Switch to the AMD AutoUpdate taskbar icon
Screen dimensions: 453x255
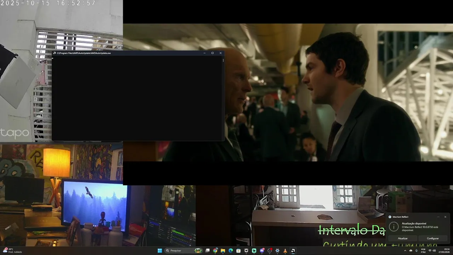pyautogui.click(x=293, y=250)
